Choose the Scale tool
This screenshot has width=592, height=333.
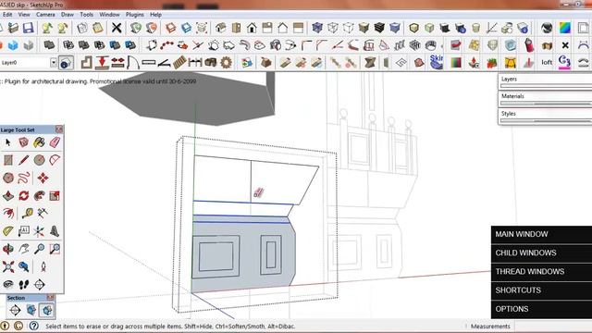tap(55, 195)
